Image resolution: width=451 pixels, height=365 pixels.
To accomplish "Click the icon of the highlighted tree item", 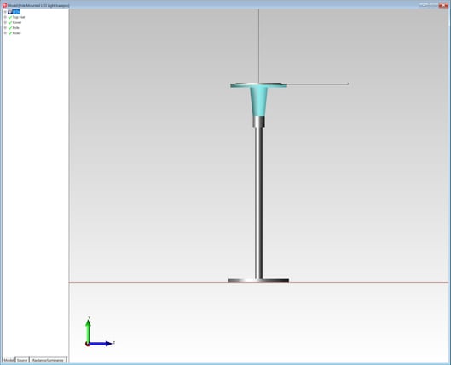I will tap(10, 12).
